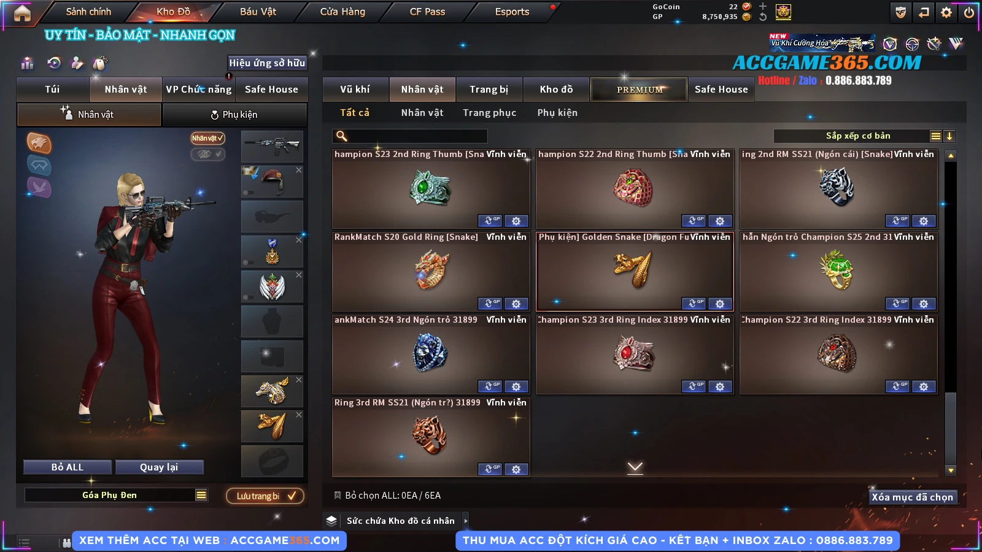This screenshot has width=982, height=552.
Task: Open the Trang bị inventory tab
Action: point(489,90)
